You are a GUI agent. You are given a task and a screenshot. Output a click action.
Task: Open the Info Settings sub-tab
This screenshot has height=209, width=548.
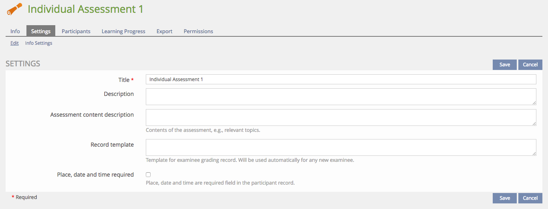(x=39, y=43)
